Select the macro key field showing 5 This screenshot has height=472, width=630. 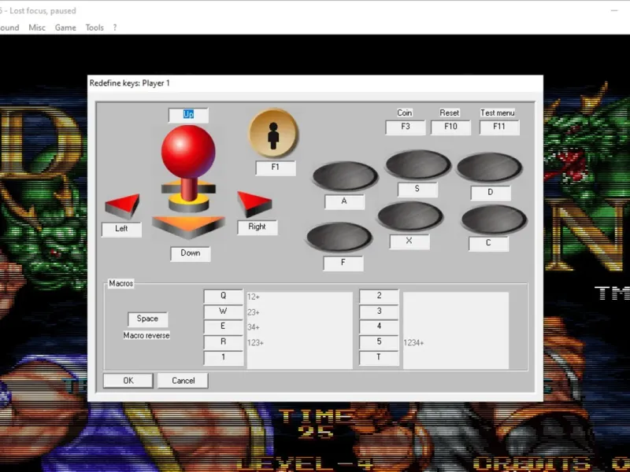pyautogui.click(x=379, y=342)
